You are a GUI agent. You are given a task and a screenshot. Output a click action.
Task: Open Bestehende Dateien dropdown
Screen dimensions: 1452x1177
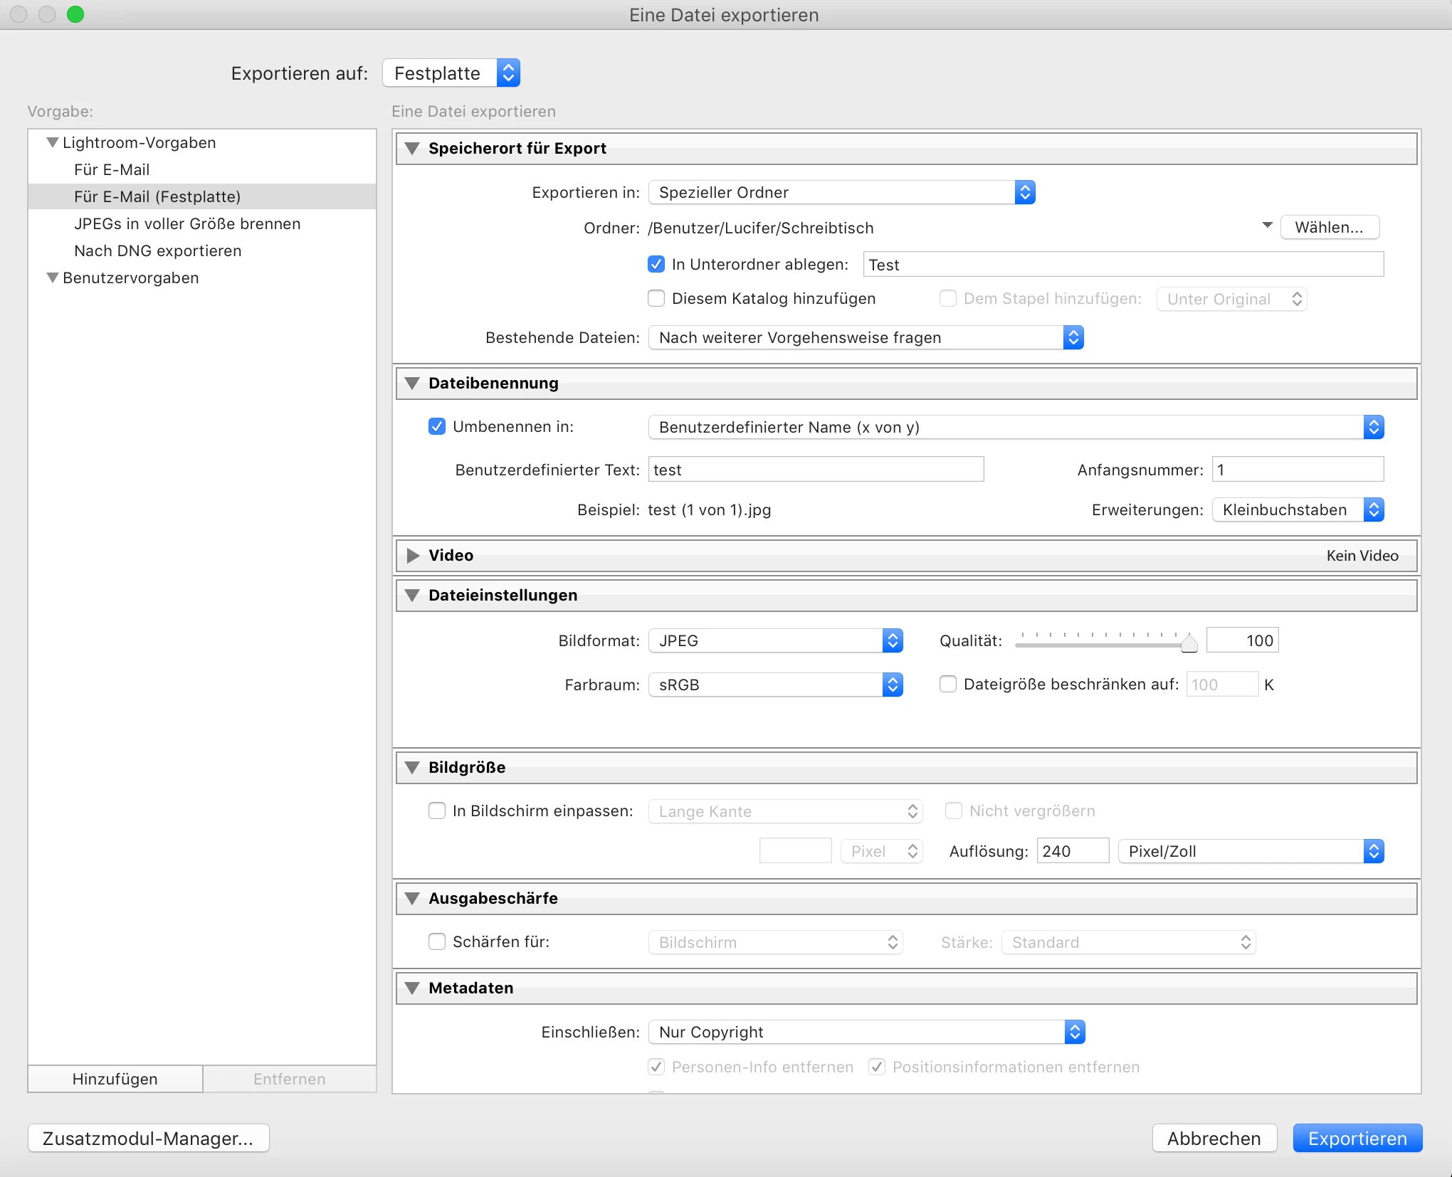click(866, 338)
